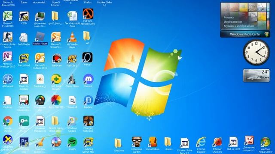Select the Discord shortcut
Screen dimensions: 275x154
tap(88, 79)
